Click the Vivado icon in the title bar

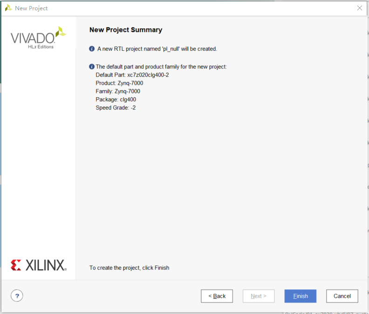(8, 8)
